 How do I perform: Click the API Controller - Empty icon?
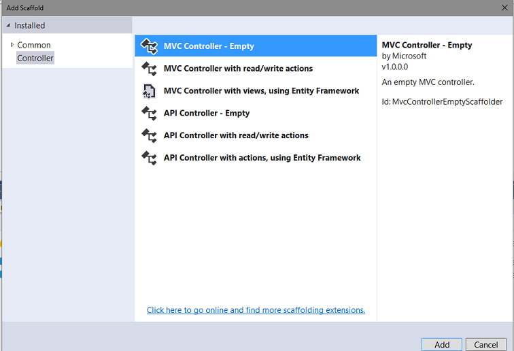click(149, 113)
